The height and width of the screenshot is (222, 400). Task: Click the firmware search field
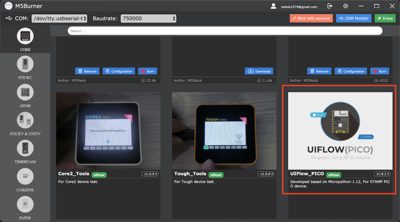coord(225,31)
